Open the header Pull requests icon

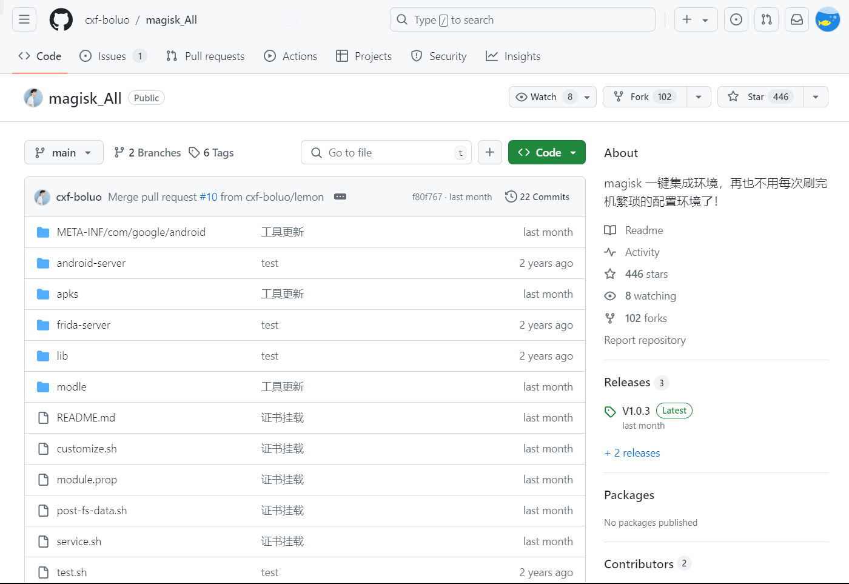point(767,19)
